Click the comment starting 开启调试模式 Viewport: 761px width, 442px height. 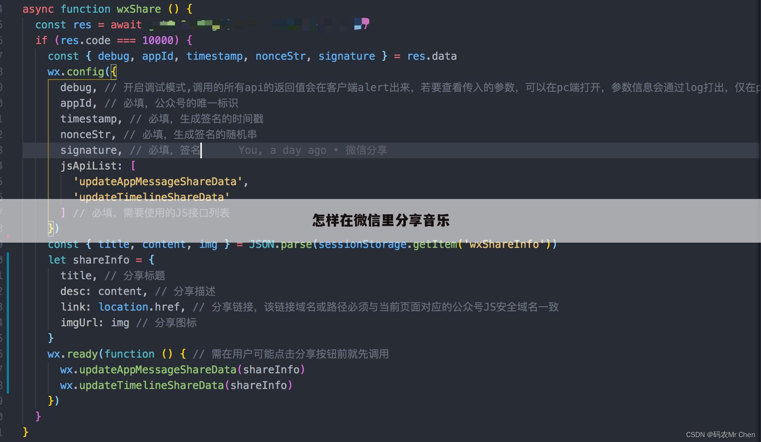coord(432,87)
